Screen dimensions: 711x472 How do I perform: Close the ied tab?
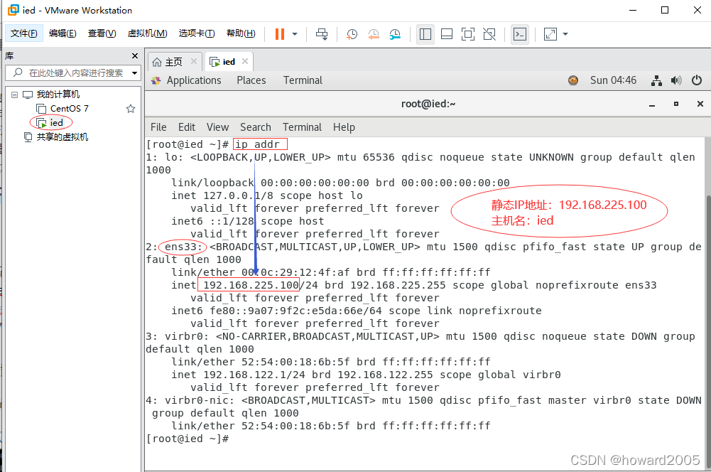pyautogui.click(x=245, y=61)
